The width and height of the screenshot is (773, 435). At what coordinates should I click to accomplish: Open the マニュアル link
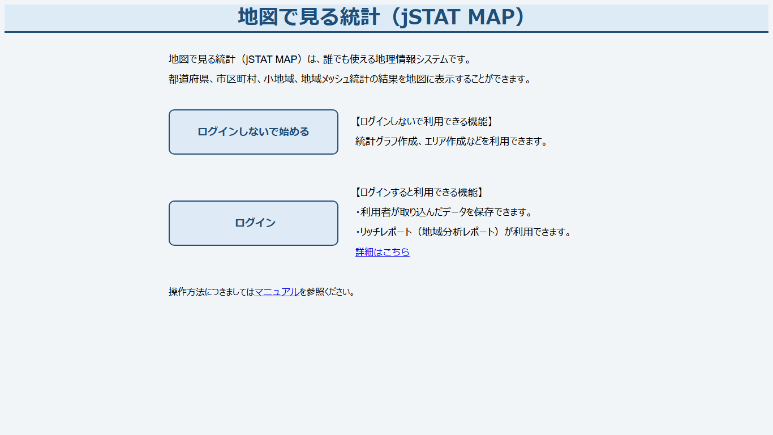pyautogui.click(x=277, y=292)
